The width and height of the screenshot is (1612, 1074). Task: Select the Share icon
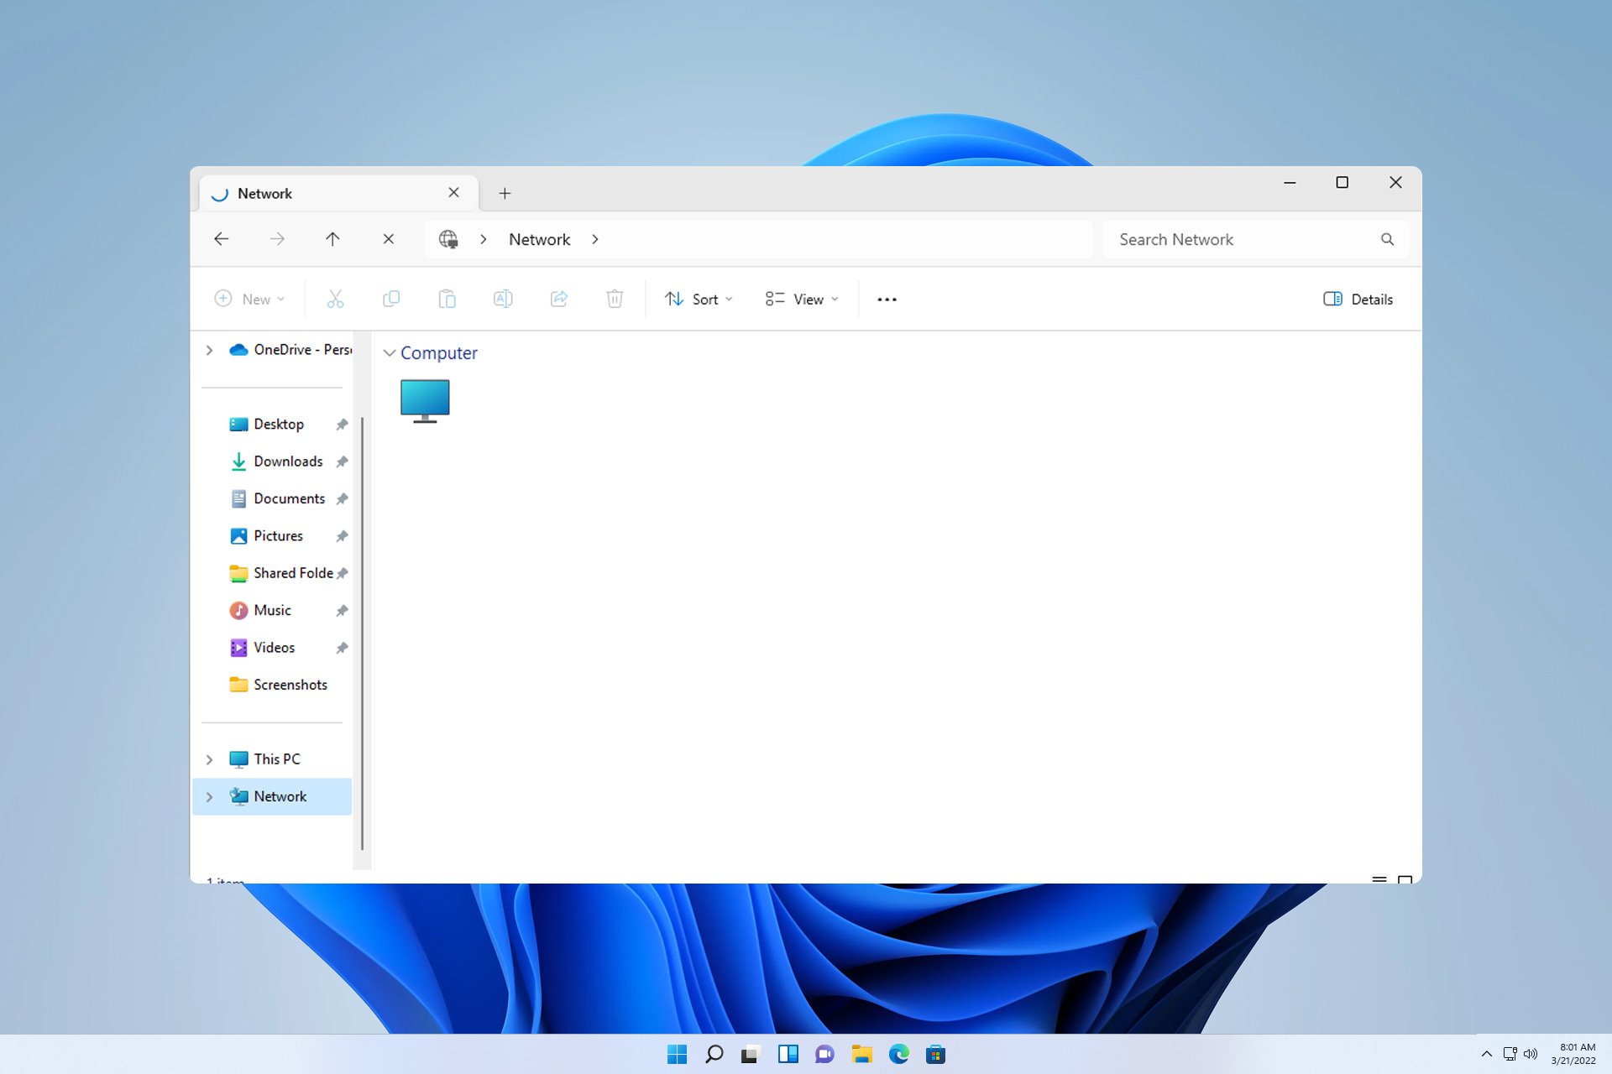(x=559, y=299)
